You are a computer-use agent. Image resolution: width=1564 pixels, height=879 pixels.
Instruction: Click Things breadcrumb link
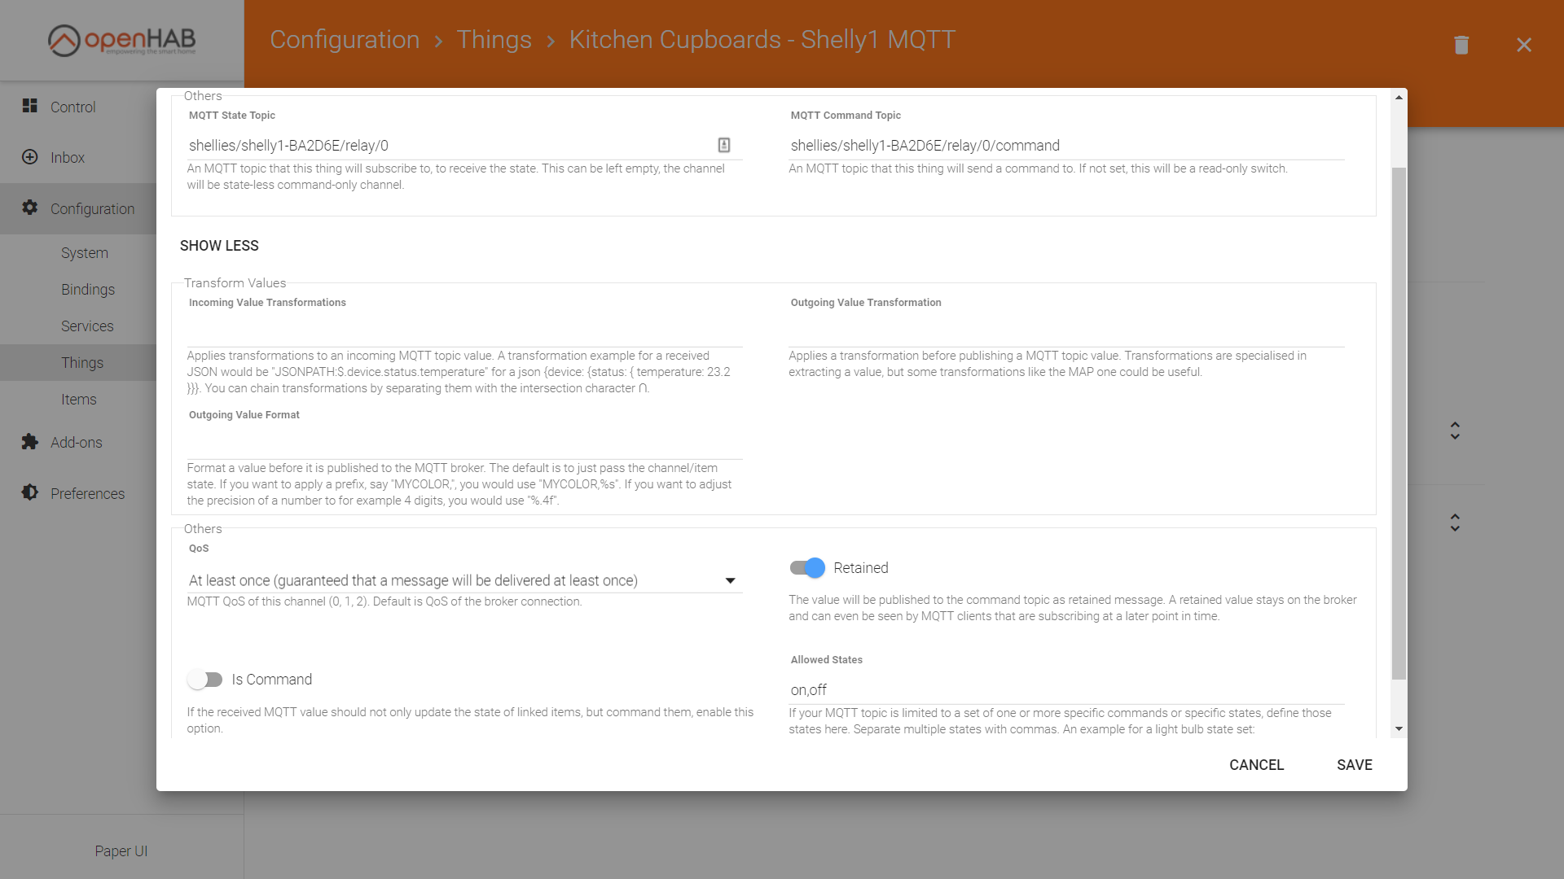coord(494,39)
